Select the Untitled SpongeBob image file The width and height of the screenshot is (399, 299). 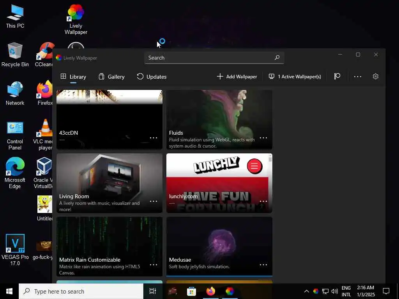[45, 208]
